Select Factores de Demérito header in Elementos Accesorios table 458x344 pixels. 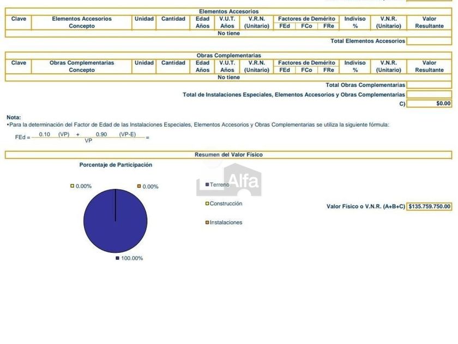pos(306,19)
